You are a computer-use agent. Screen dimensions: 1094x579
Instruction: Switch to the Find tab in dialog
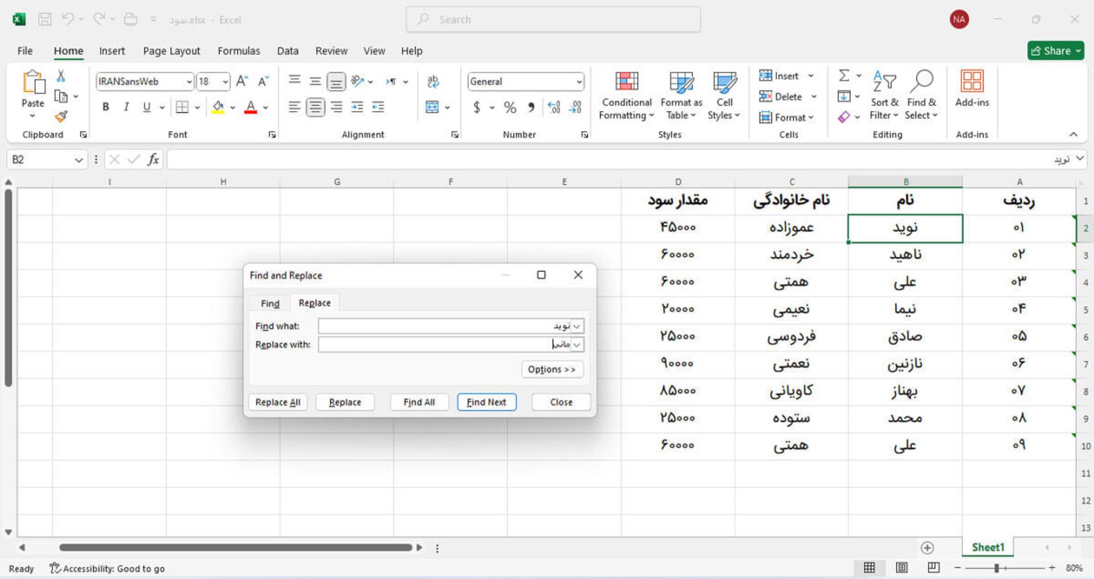(x=270, y=303)
